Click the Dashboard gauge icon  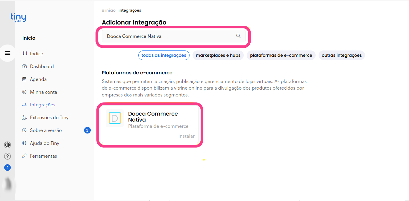click(24, 66)
